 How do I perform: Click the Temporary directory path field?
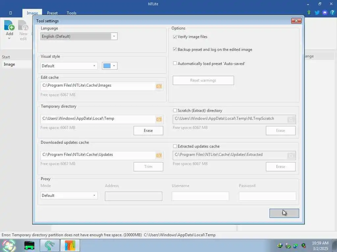[x=98, y=119]
